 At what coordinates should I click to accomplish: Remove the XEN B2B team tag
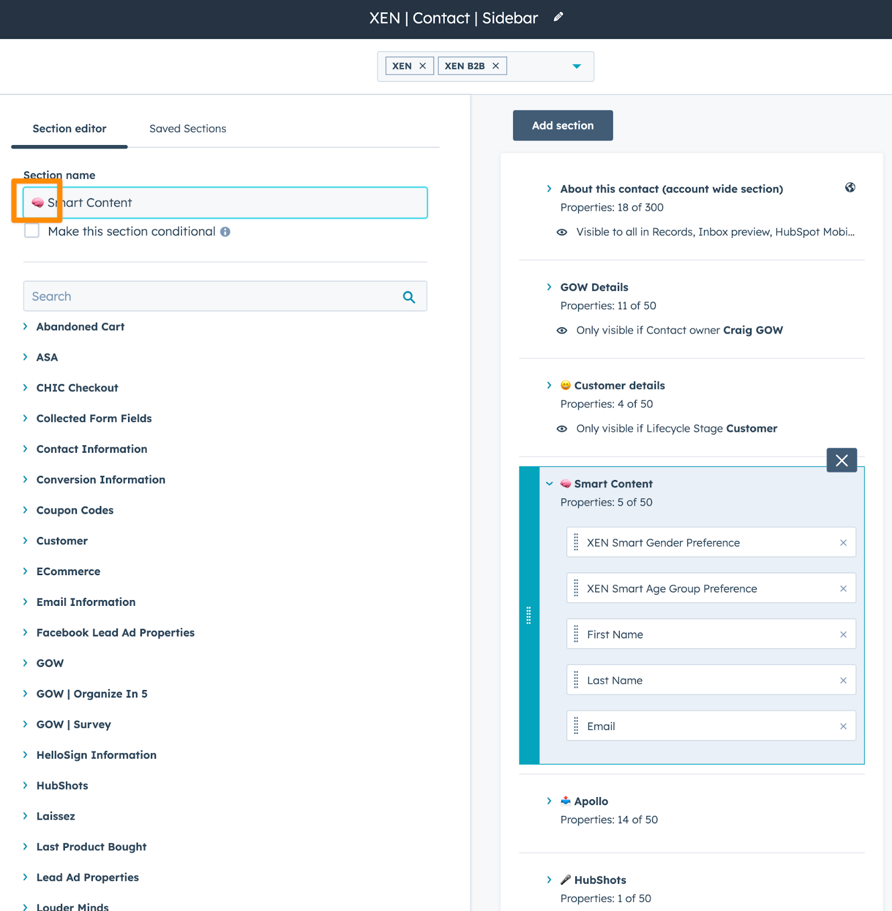(496, 66)
